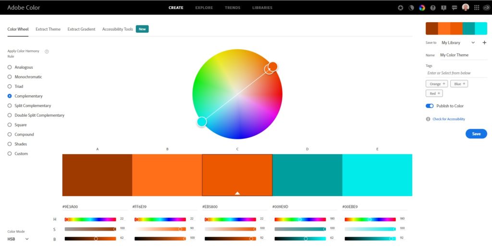Screen dimensions: 492x248
Task: Switch to the Extract Gradient tab
Action: point(81,29)
